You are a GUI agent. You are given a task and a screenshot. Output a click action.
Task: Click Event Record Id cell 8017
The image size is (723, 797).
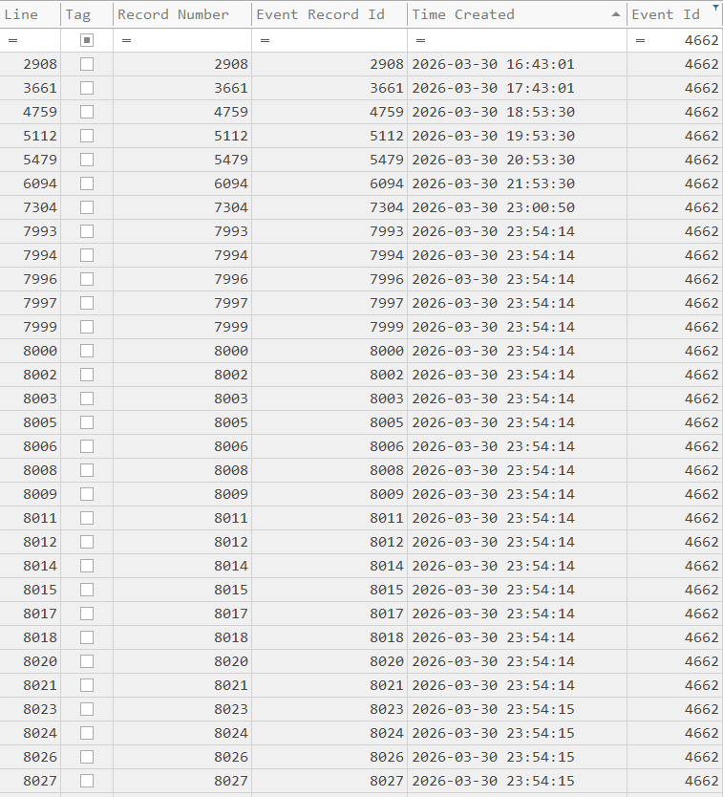[330, 614]
